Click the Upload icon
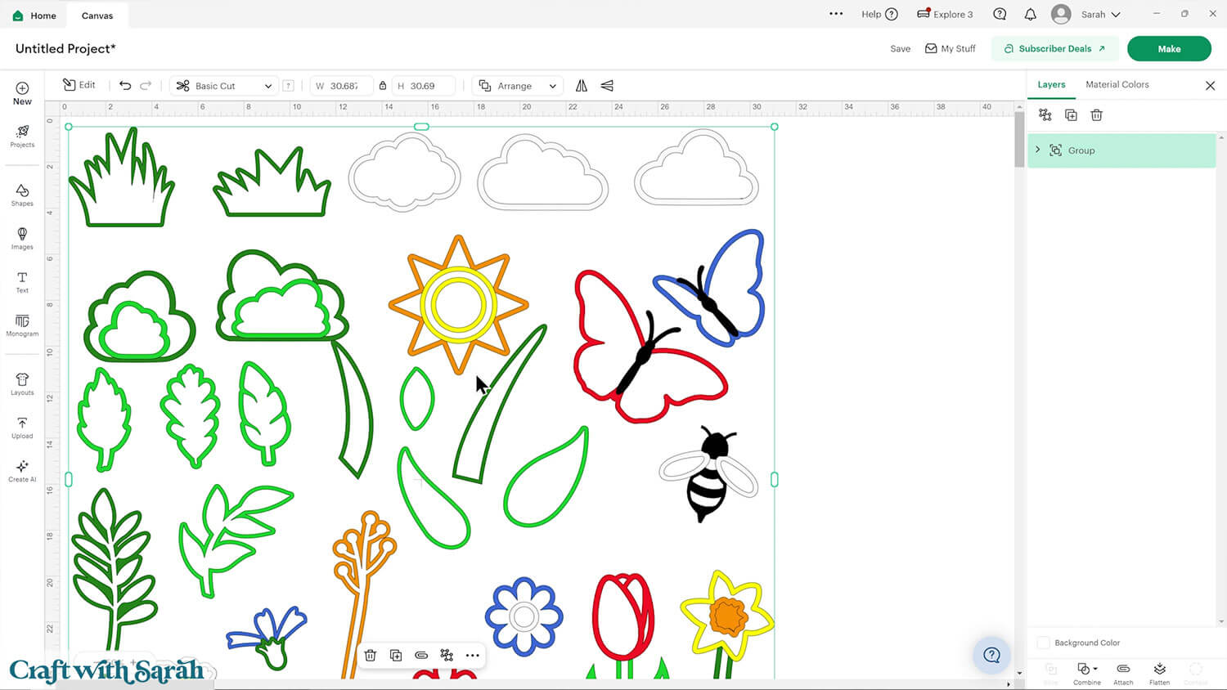 click(22, 428)
